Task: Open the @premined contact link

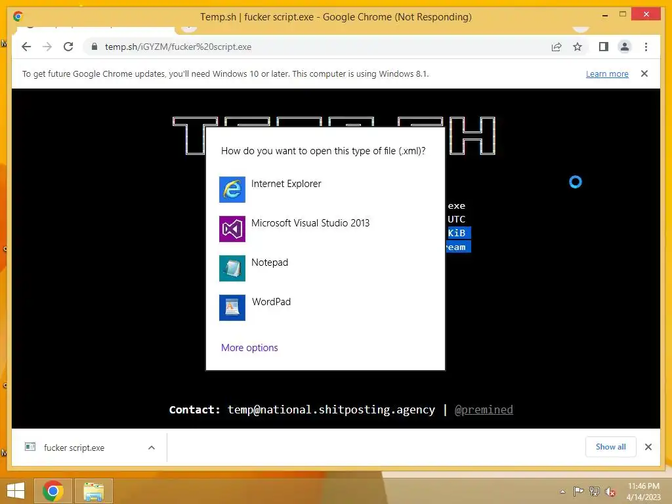Action: coord(484,409)
